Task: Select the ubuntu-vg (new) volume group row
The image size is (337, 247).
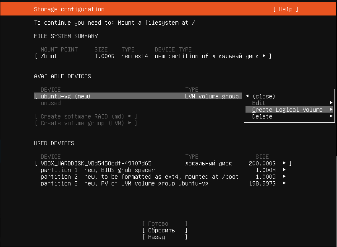Action: (x=66, y=96)
